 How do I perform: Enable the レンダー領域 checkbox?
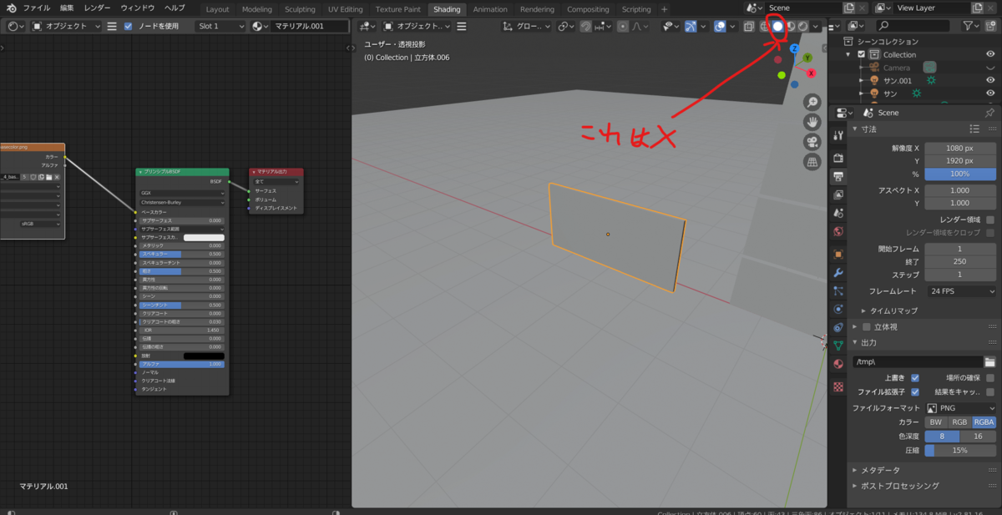[x=990, y=220]
